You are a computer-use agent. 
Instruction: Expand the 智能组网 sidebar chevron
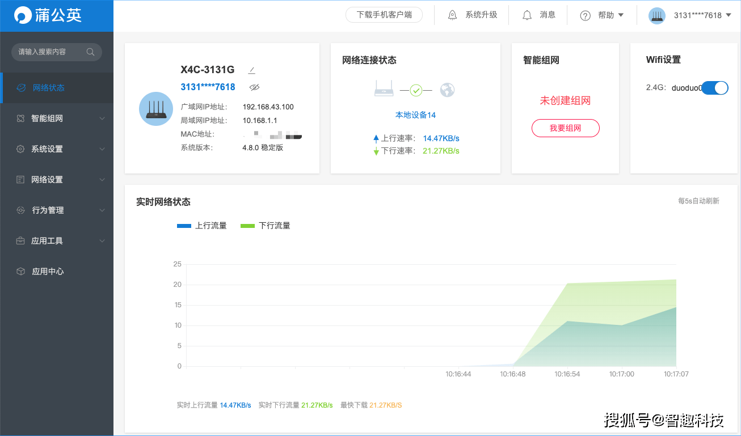tap(102, 118)
